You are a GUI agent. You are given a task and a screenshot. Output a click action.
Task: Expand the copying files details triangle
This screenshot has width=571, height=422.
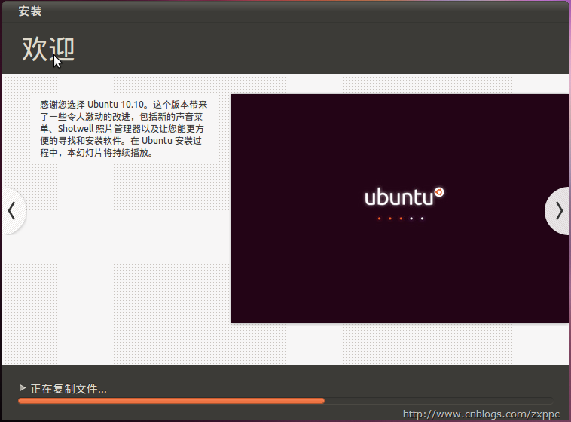point(22,388)
